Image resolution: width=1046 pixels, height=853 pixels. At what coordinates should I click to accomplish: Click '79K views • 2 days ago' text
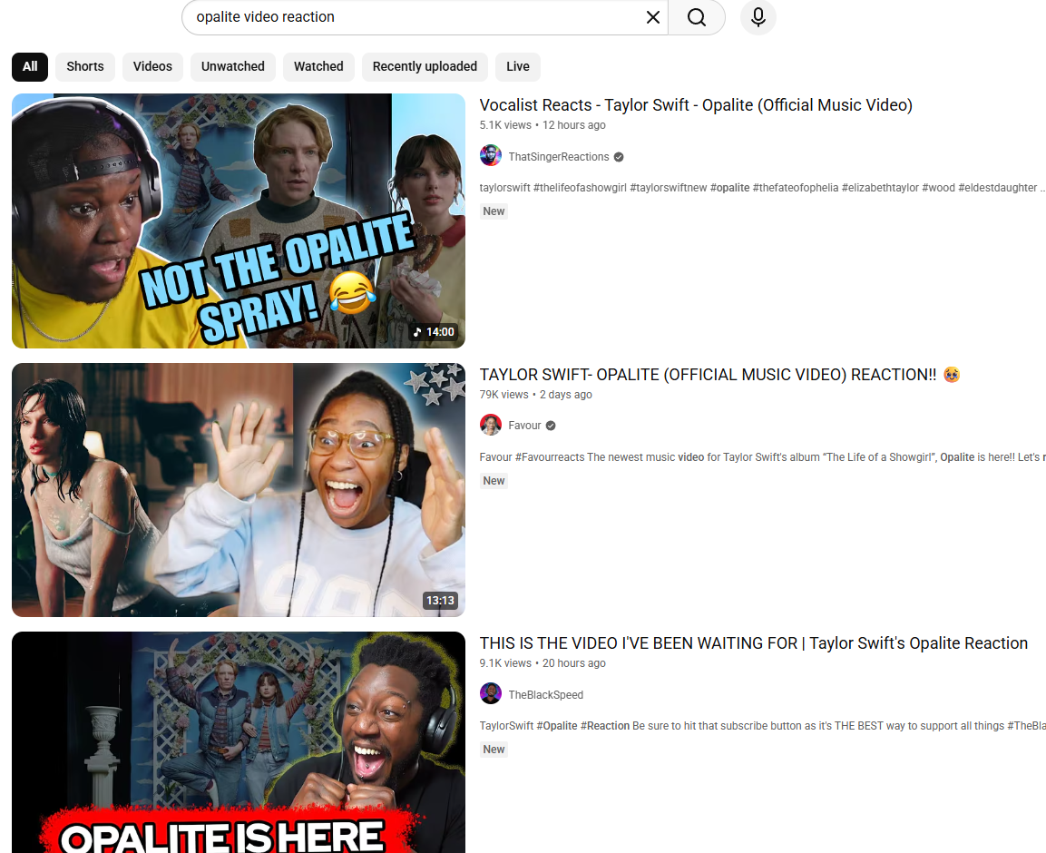pyautogui.click(x=535, y=395)
